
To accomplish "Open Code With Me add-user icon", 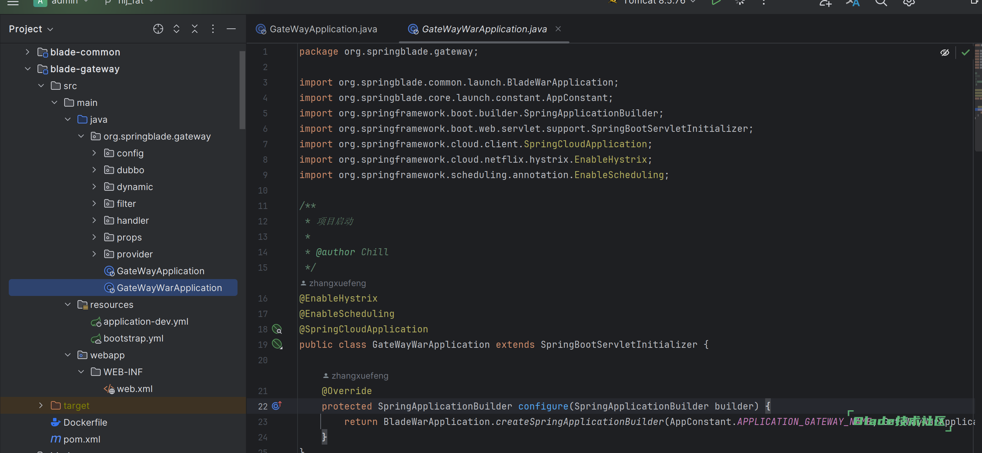I will tap(825, 3).
